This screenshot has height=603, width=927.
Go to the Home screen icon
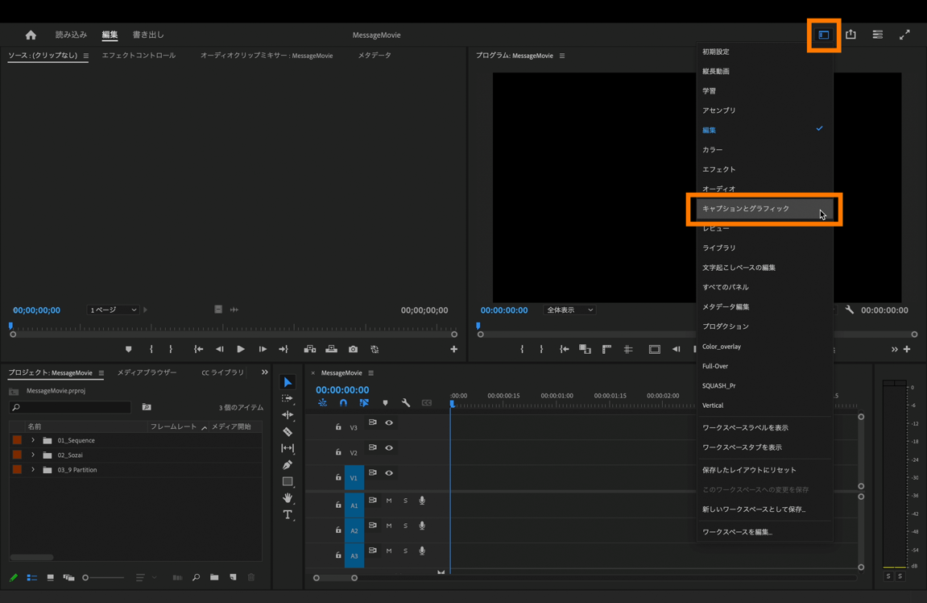coord(31,35)
